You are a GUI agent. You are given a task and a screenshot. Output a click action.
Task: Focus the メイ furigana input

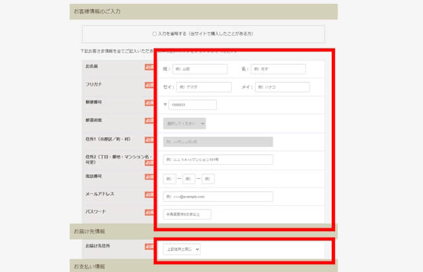(282, 87)
